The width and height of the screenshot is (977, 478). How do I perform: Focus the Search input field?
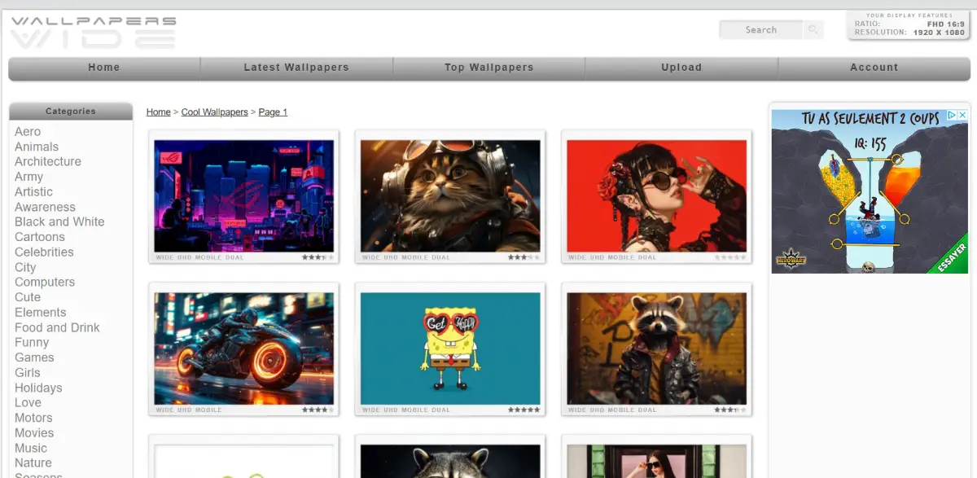761,30
